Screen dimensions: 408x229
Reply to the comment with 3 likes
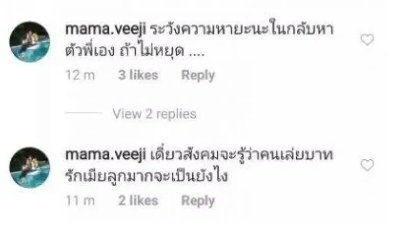(198, 75)
